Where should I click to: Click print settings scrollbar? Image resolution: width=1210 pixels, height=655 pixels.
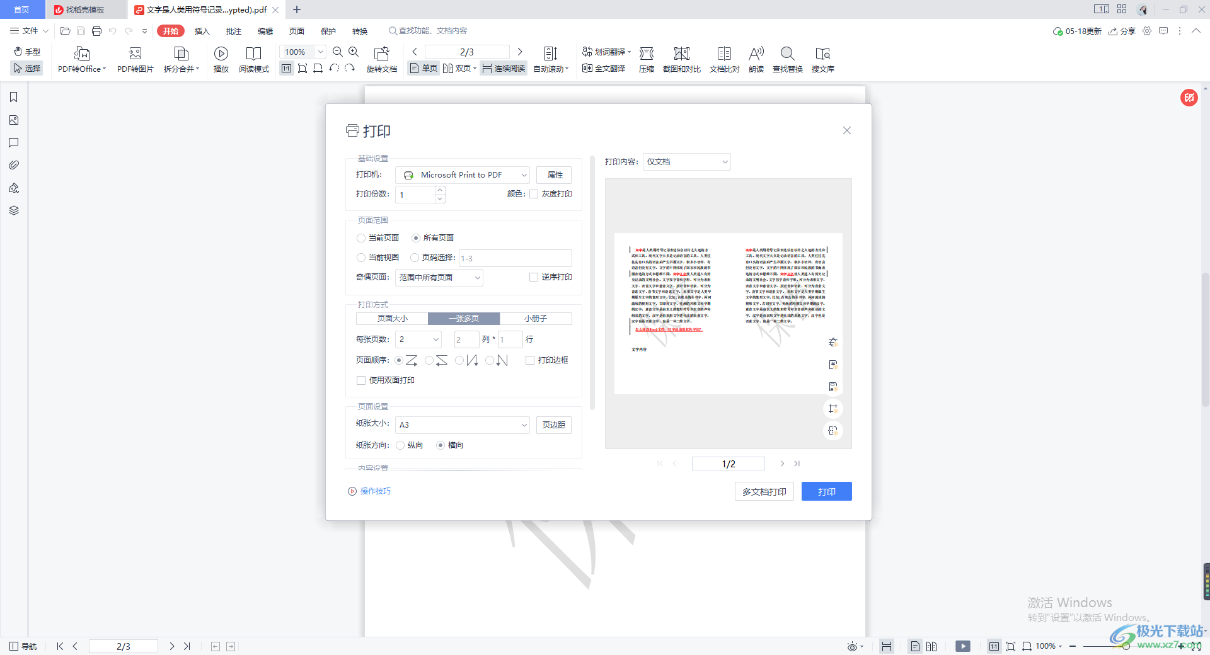[592, 283]
